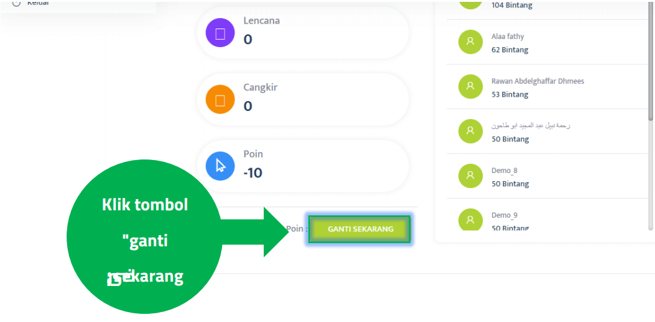Click the Demo_8 name in leaderboard
Image resolution: width=655 pixels, height=322 pixels.
pos(504,171)
